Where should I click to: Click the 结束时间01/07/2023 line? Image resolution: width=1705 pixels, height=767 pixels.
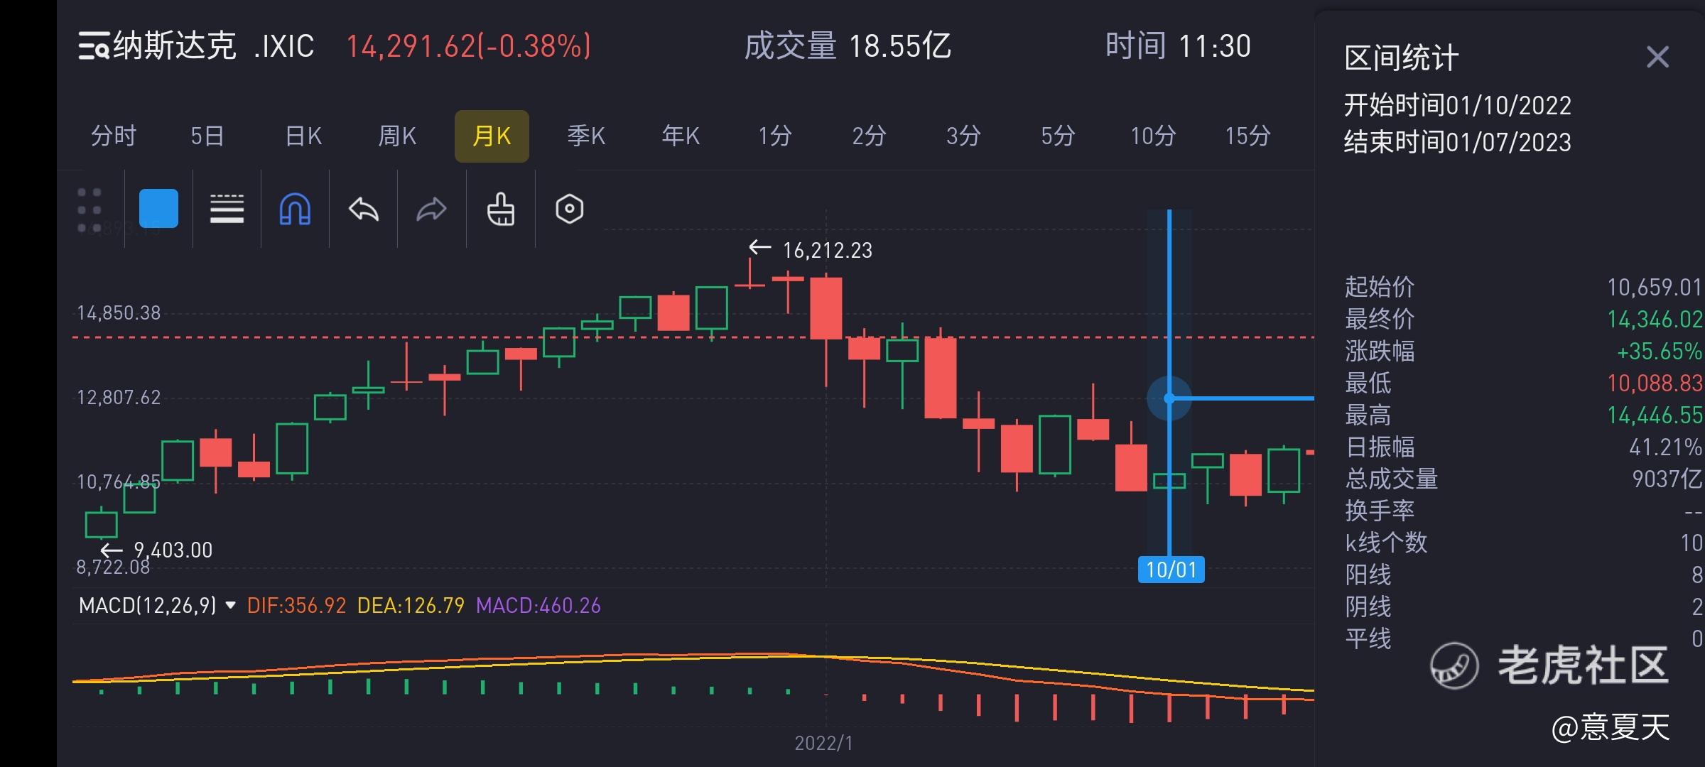pyautogui.click(x=1457, y=142)
